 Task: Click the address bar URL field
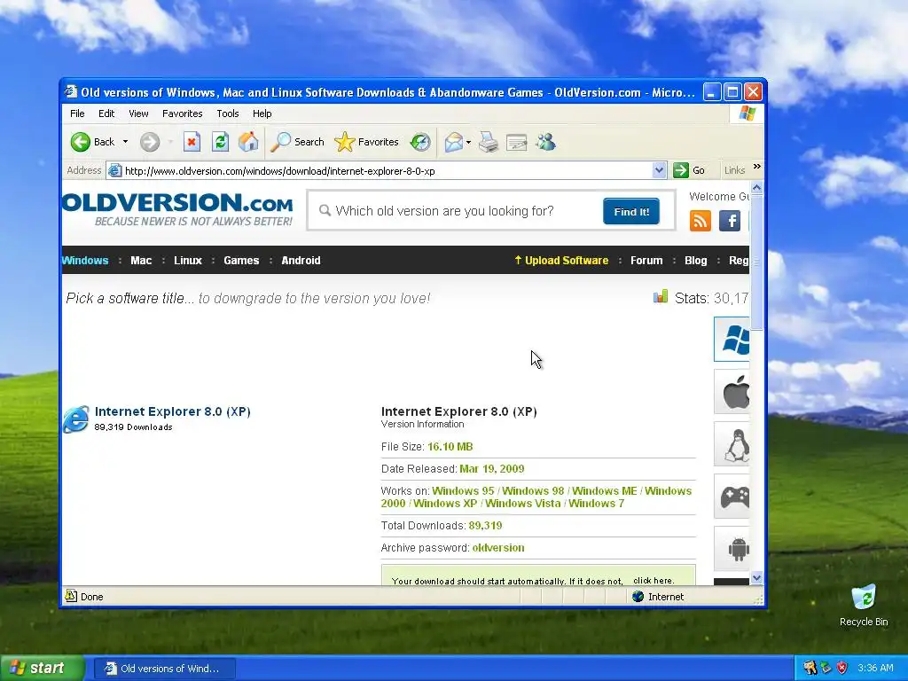[387, 171]
